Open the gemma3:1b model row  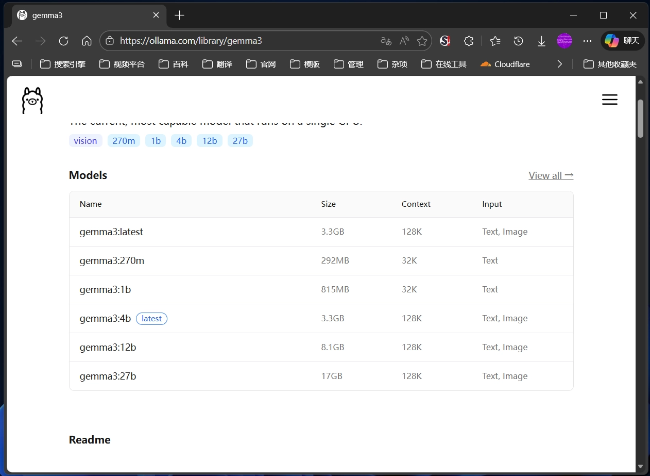pos(321,290)
